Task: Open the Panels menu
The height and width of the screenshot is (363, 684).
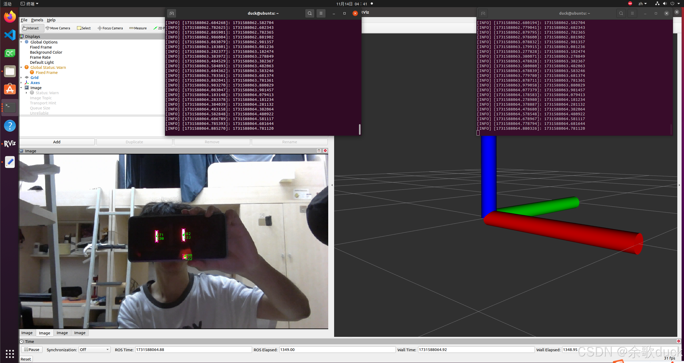Action: pos(37,20)
